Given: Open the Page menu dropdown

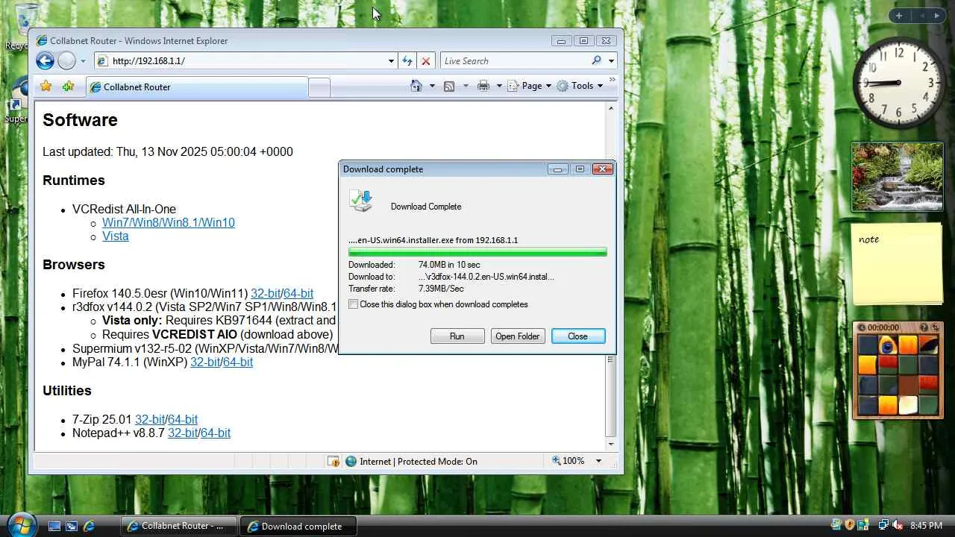Looking at the screenshot, I should pyautogui.click(x=530, y=86).
